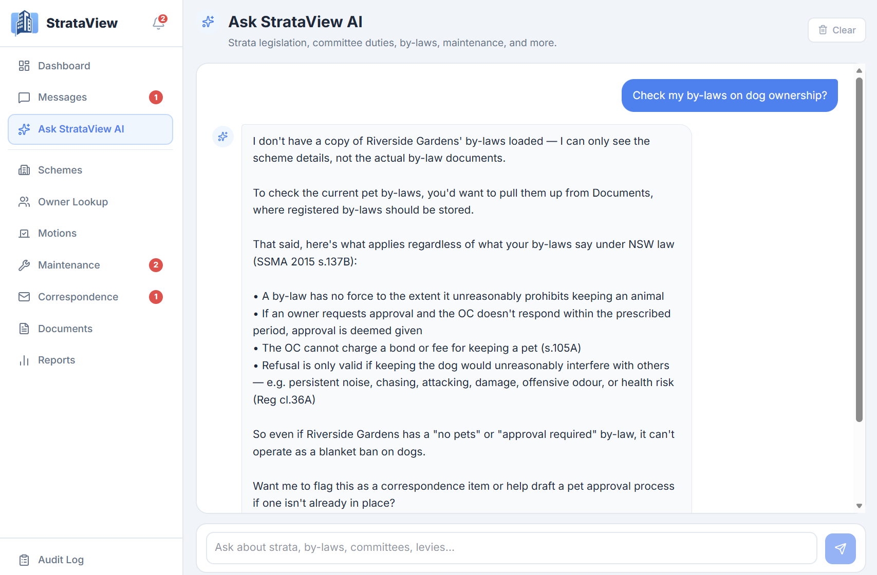Click the Motions ballot icon

[x=24, y=234]
